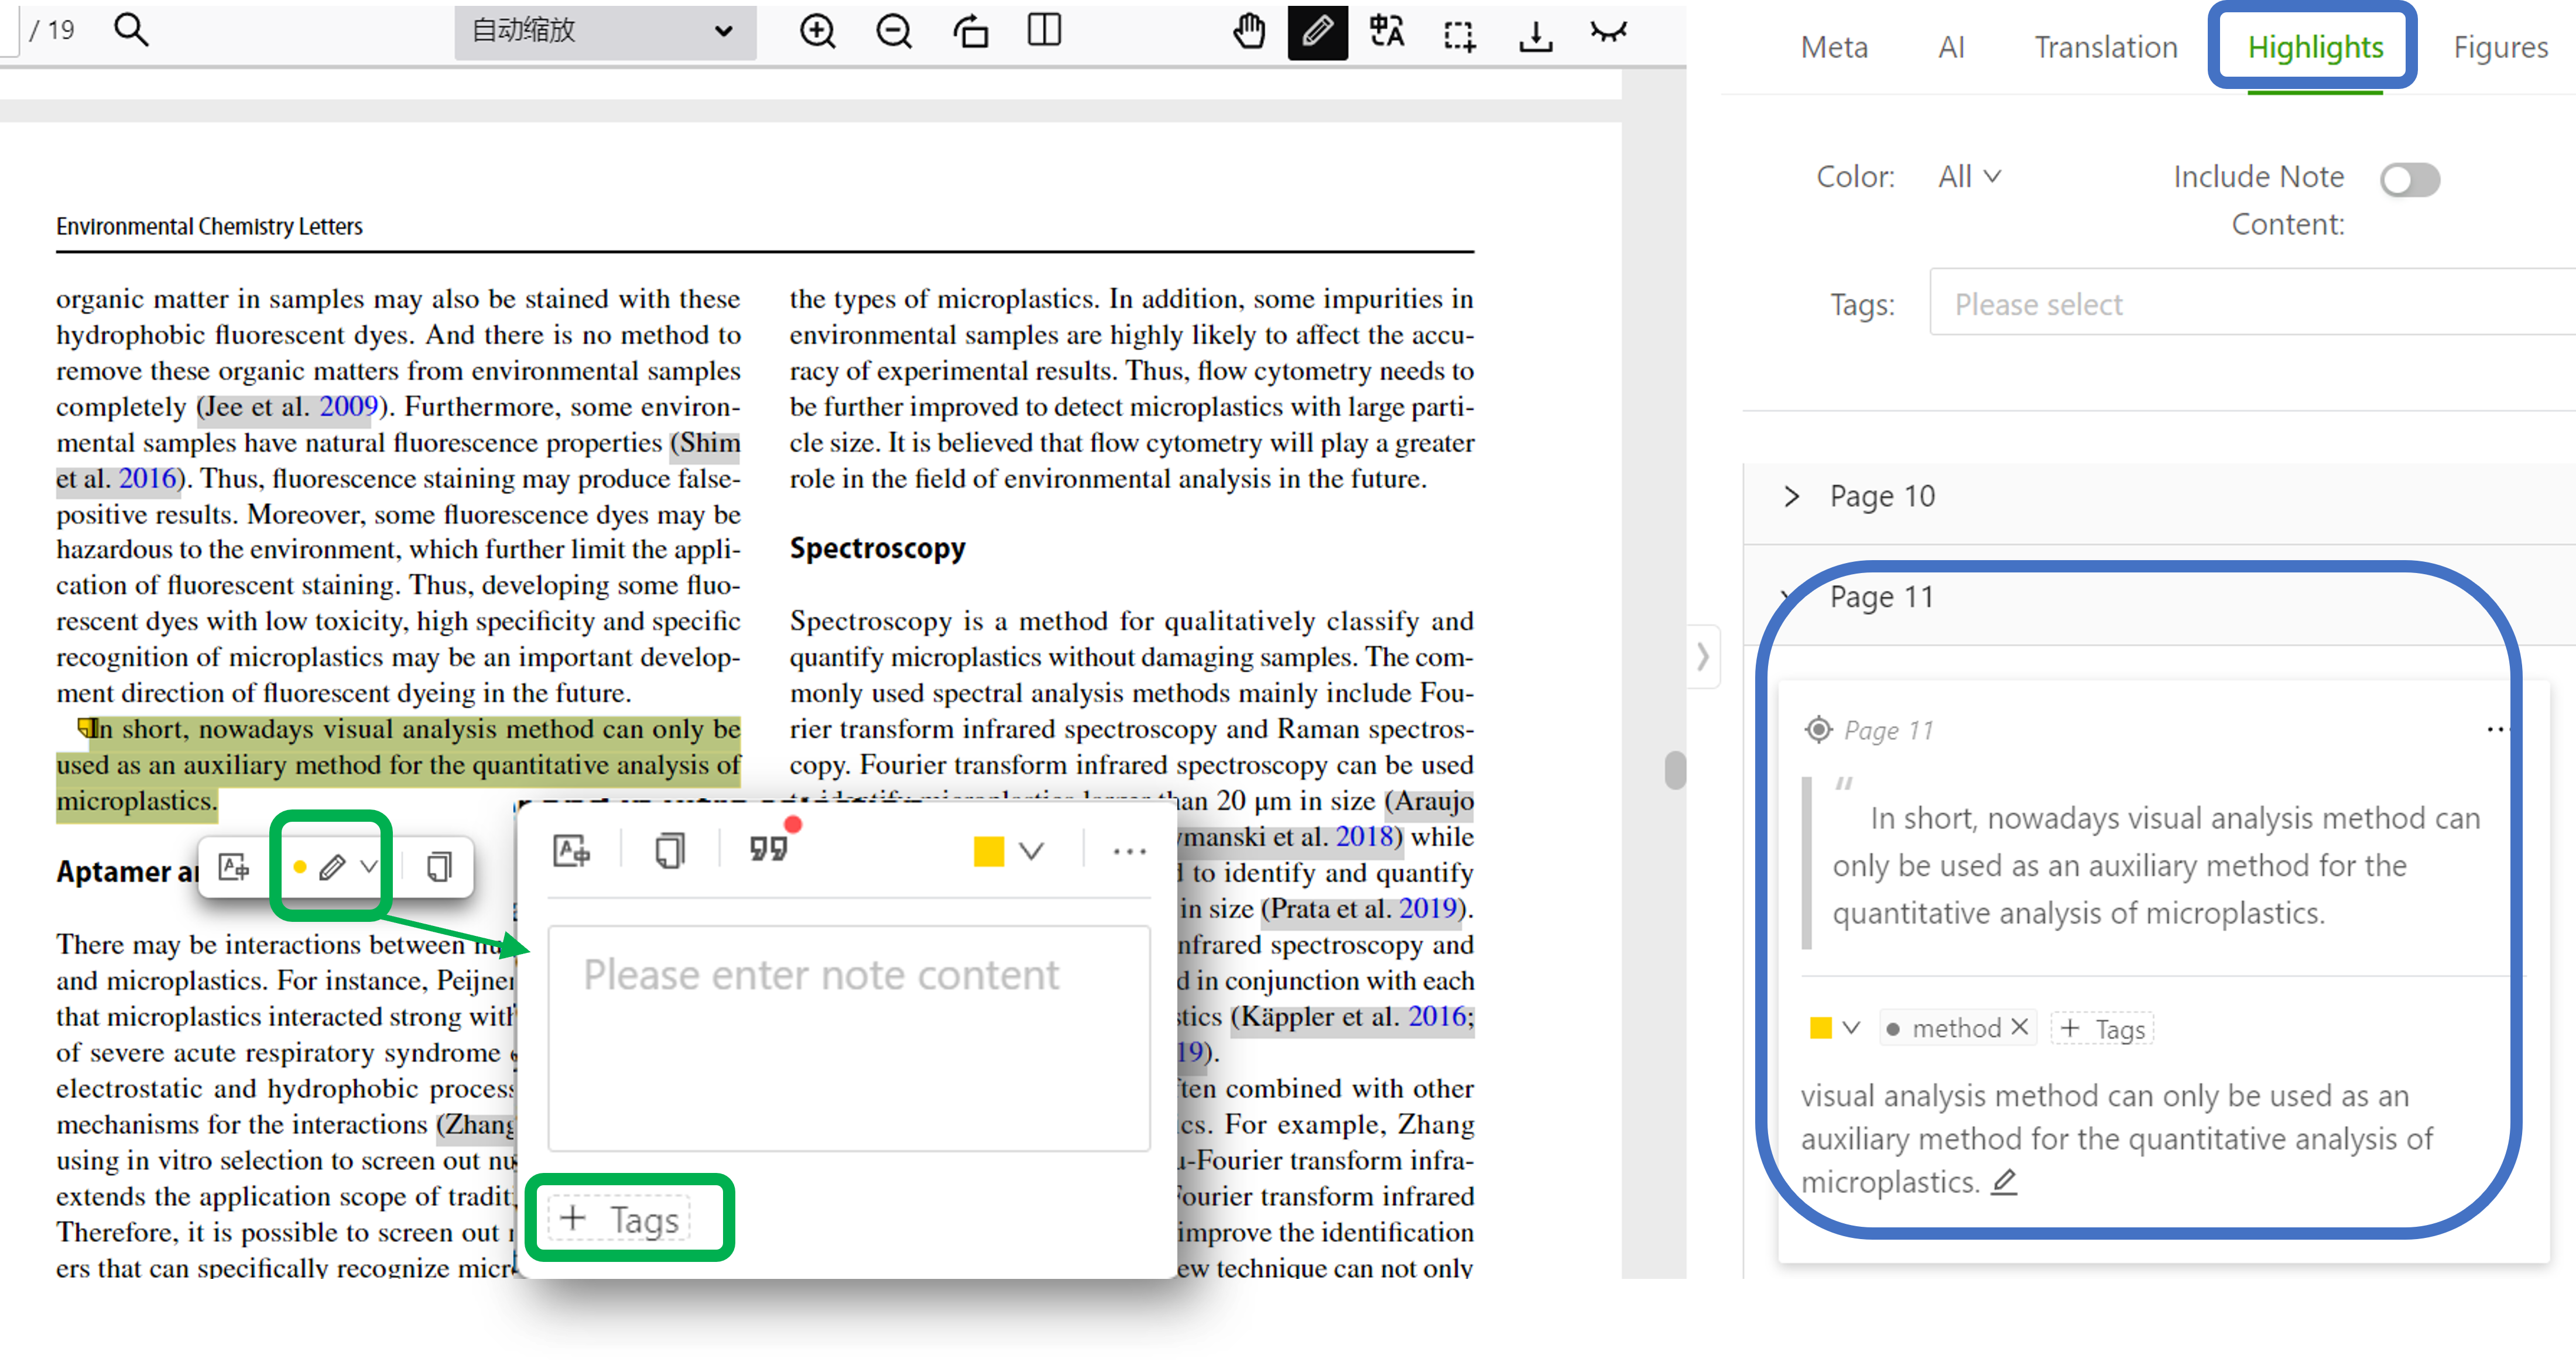Screen dimensions: 2576x1362
Task: Edit the note with the pencil icon
Action: [x=2003, y=1183]
